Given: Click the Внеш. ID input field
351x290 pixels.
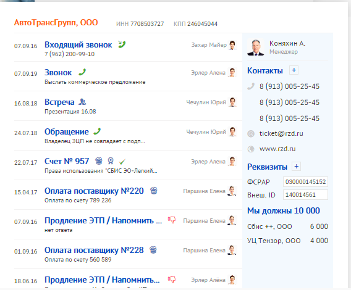Looking at the screenshot, I should coord(305,195).
